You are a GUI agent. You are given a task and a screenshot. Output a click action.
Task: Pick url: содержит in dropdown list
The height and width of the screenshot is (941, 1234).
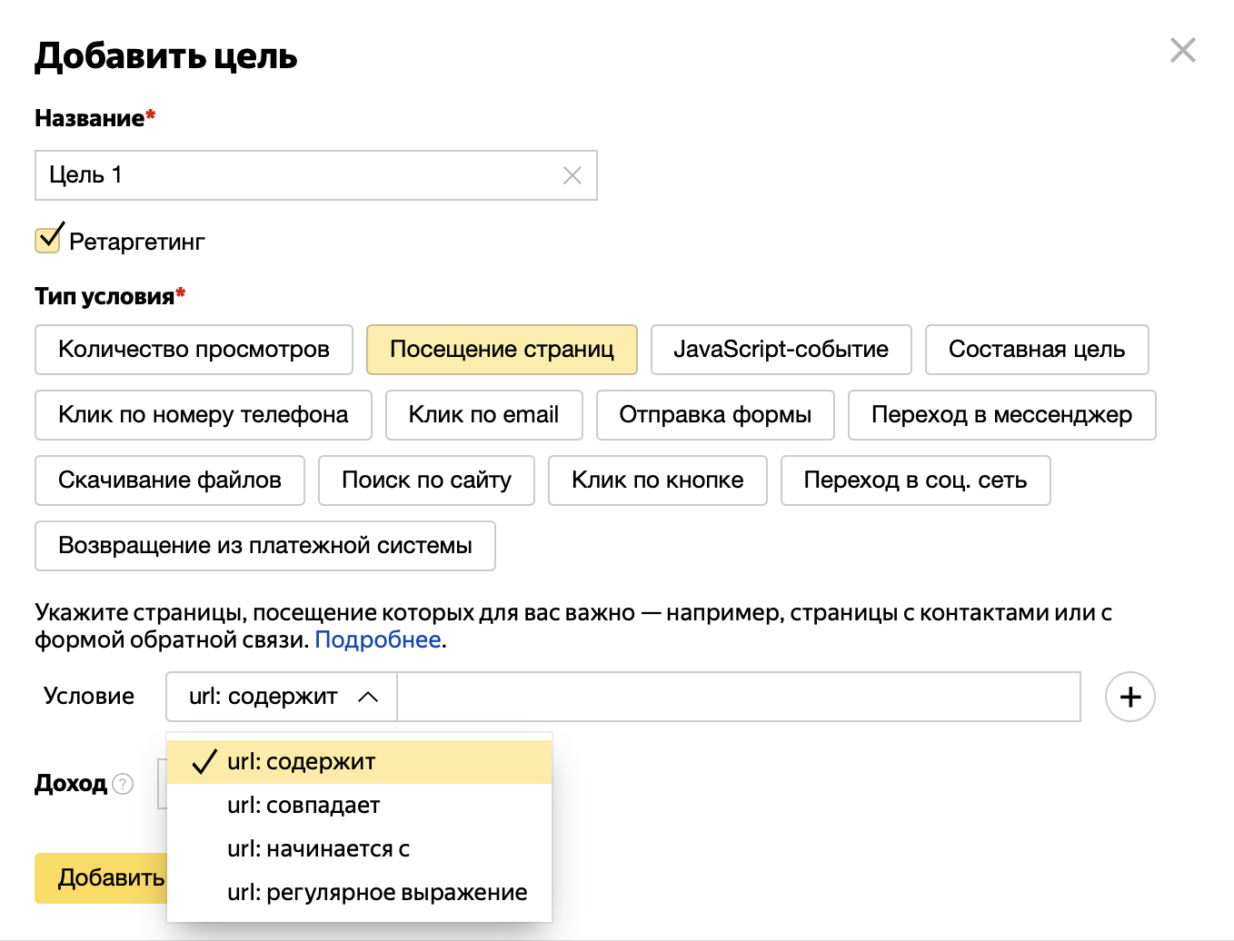[360, 761]
